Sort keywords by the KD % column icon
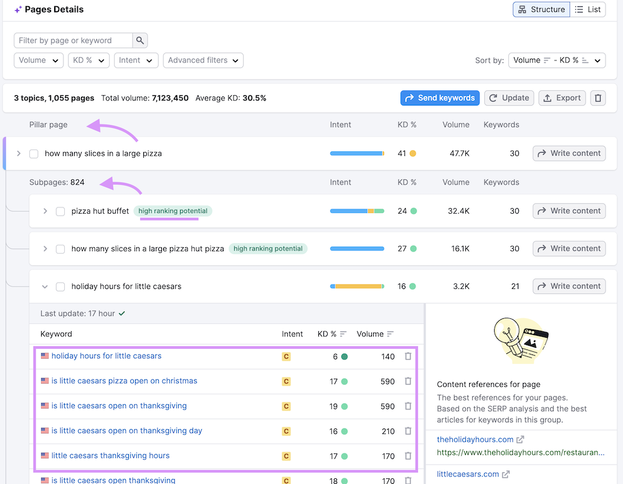This screenshot has width=623, height=484. point(343,335)
